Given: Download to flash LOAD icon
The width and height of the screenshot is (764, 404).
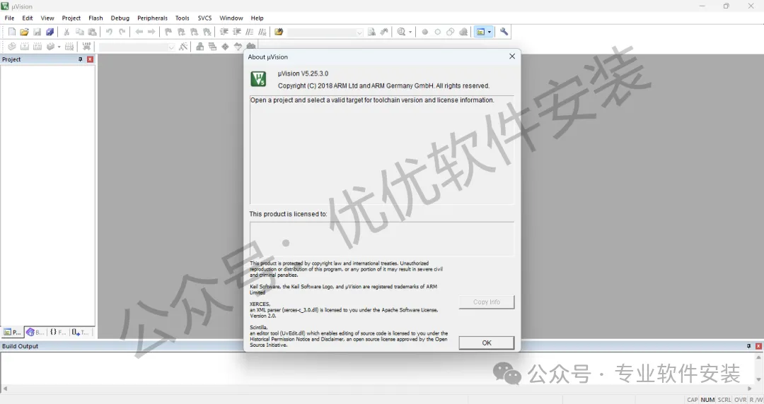Looking at the screenshot, I should coord(86,46).
